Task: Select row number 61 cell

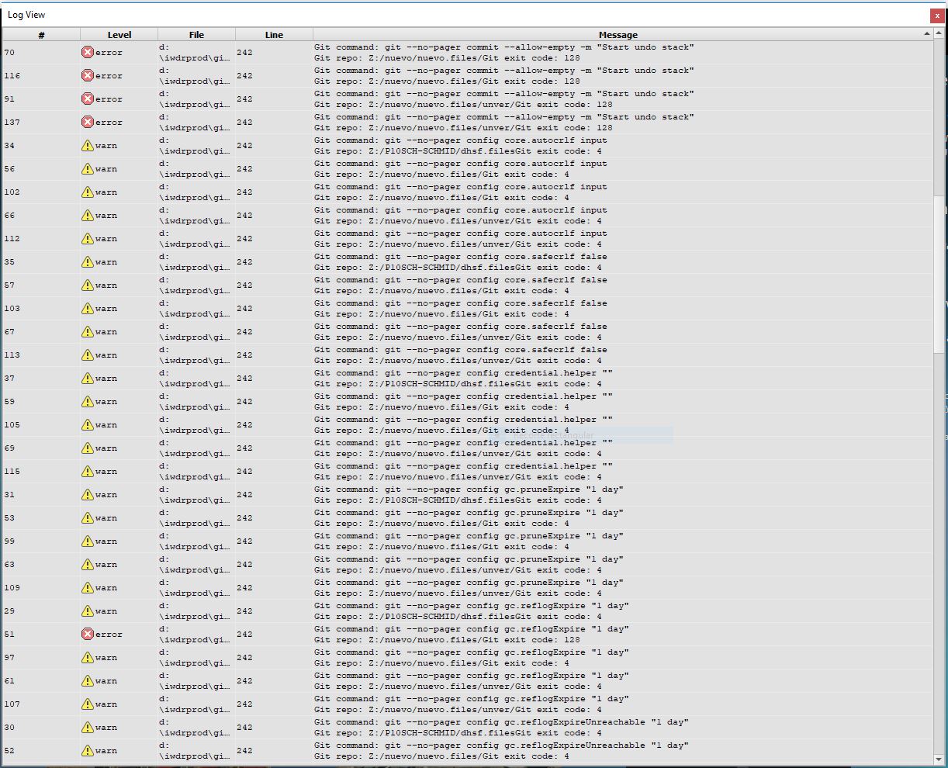Action: coord(41,681)
